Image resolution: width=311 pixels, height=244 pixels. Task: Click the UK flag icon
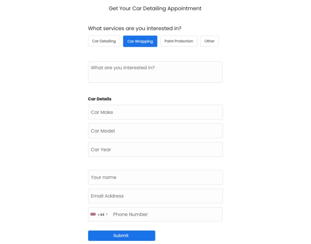(x=93, y=214)
